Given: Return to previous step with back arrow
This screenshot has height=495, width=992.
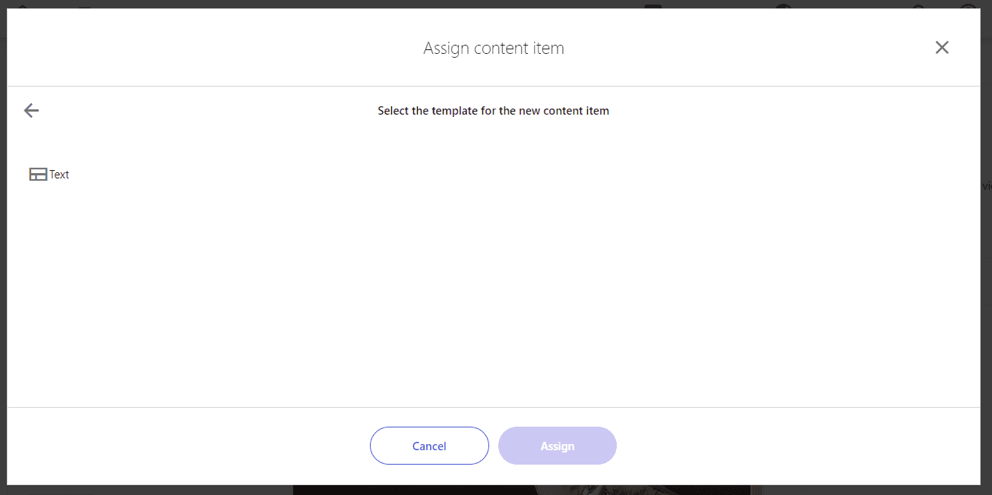Looking at the screenshot, I should click(x=31, y=111).
